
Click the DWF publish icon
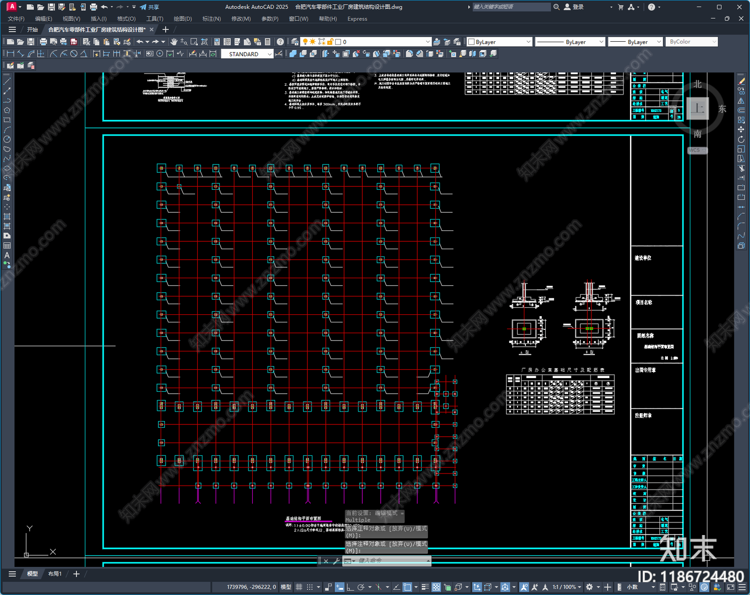(x=74, y=42)
